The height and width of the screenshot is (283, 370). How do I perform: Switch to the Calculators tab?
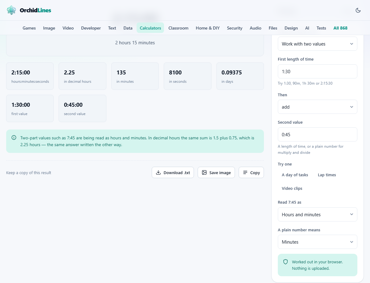pyautogui.click(x=150, y=28)
